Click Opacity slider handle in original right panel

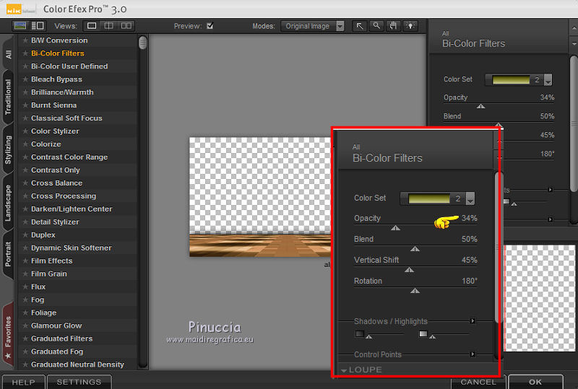(480, 106)
